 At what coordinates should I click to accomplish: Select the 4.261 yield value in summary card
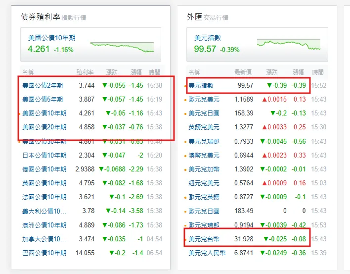pyautogui.click(x=39, y=49)
